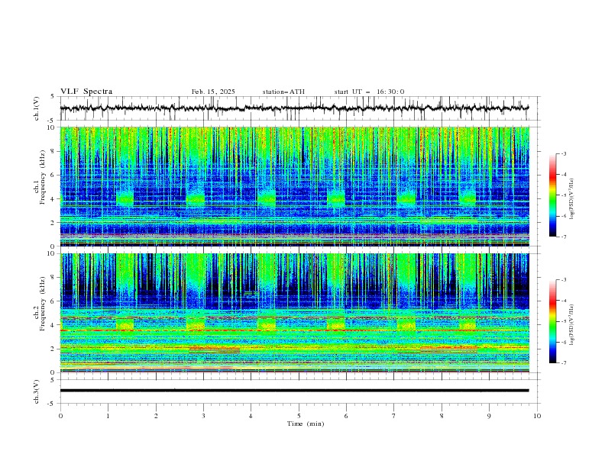Click the "VLF Spectra" plot title
605x467 pixels.
tap(86, 92)
